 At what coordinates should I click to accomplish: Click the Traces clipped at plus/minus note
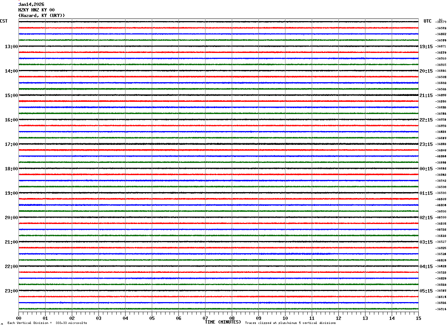click(x=290, y=323)
